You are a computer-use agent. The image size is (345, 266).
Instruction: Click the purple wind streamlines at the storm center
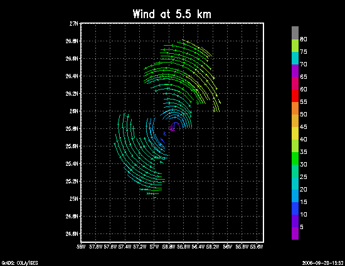click(x=175, y=126)
